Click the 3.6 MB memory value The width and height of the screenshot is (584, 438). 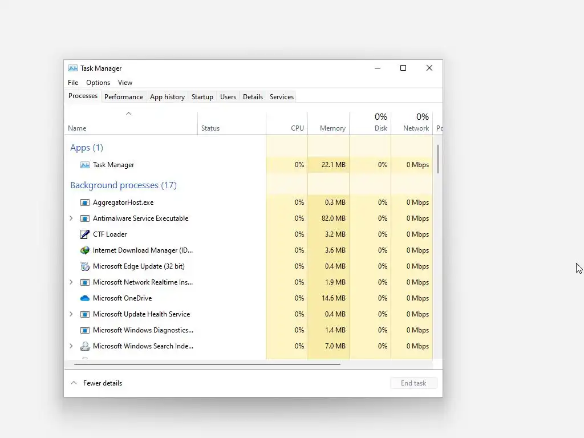pyautogui.click(x=335, y=250)
